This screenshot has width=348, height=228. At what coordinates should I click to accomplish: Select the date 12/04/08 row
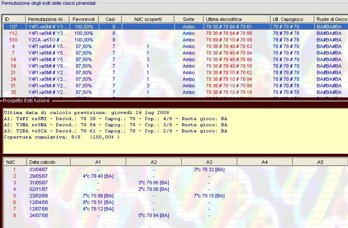point(176,202)
